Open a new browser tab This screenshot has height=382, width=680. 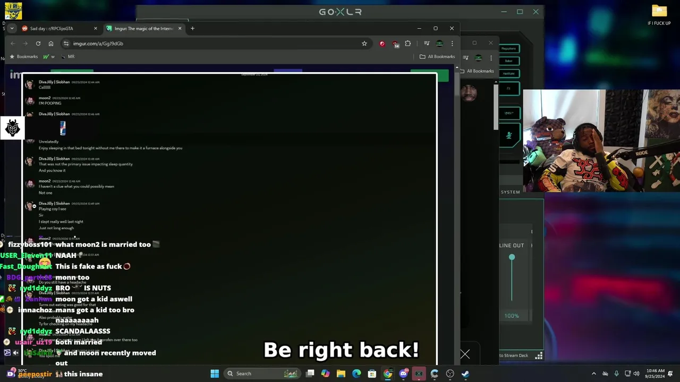click(192, 29)
